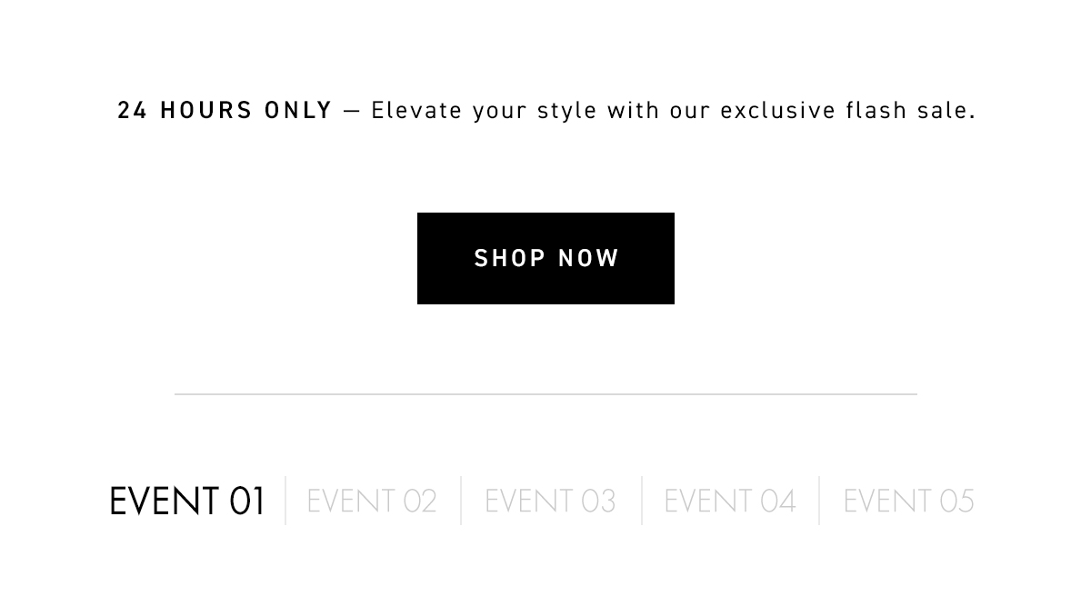
Task: Click separator between EVENT 04 and EVENT 05
Action: tap(819, 500)
